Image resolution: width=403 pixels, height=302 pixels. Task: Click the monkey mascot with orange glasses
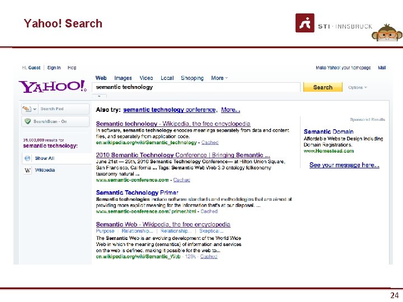click(x=387, y=32)
